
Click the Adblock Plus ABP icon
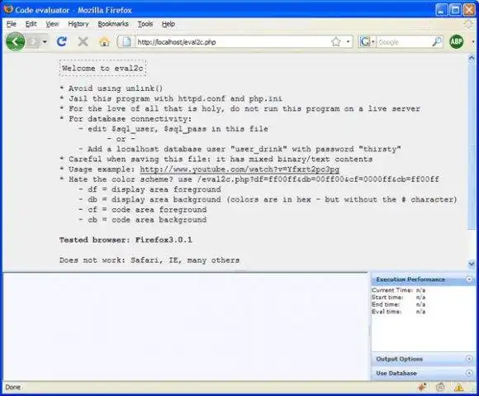pyautogui.click(x=456, y=41)
